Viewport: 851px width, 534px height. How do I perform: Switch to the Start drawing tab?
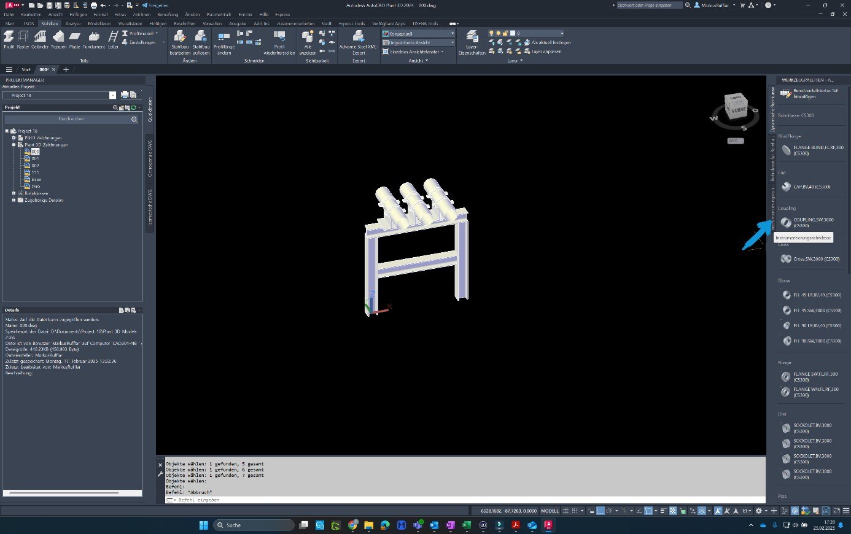point(26,69)
